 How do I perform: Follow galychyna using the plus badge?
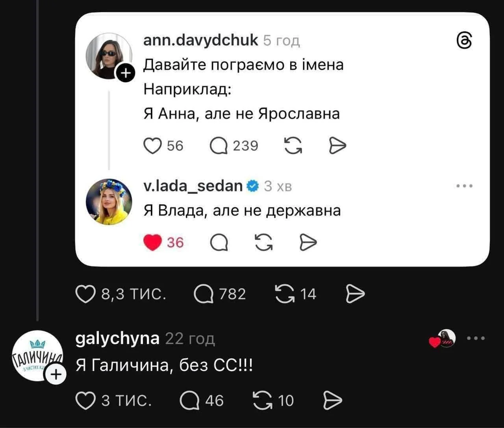tap(57, 375)
